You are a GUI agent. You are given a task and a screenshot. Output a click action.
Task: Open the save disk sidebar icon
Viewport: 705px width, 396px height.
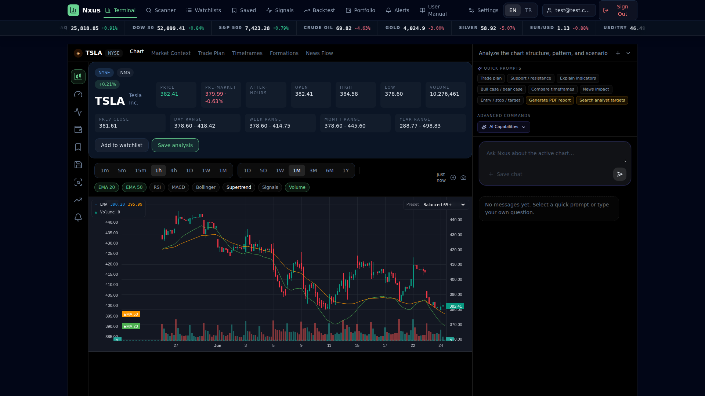[78, 165]
